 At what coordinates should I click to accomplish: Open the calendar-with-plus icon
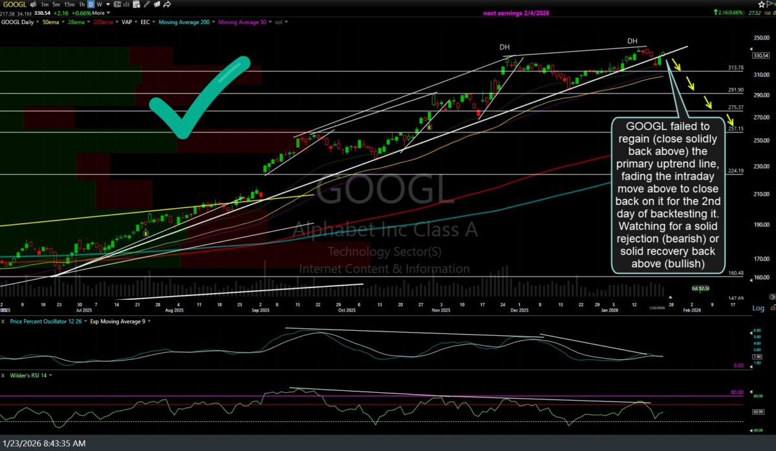(136, 5)
